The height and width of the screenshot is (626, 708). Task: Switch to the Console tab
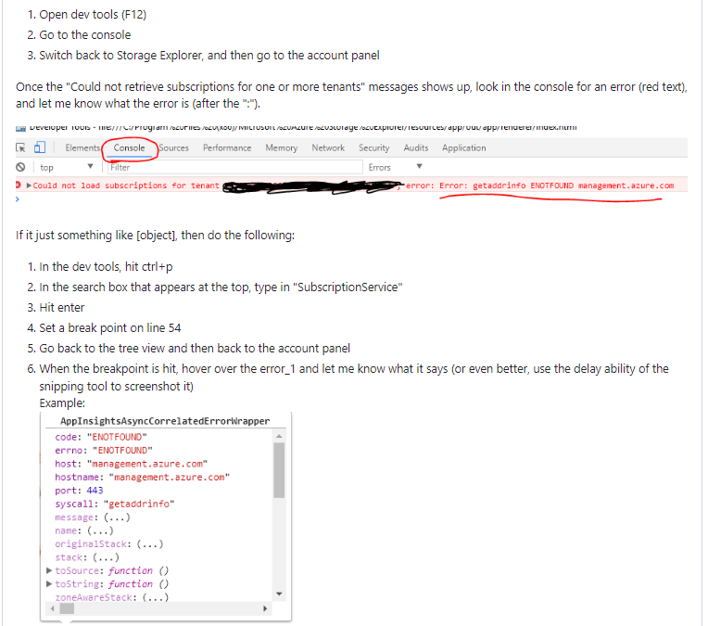[129, 147]
